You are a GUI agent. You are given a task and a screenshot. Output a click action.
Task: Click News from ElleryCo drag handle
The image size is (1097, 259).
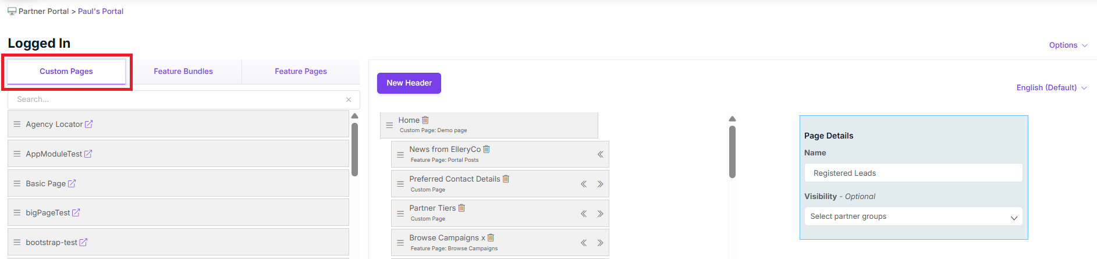click(x=400, y=155)
